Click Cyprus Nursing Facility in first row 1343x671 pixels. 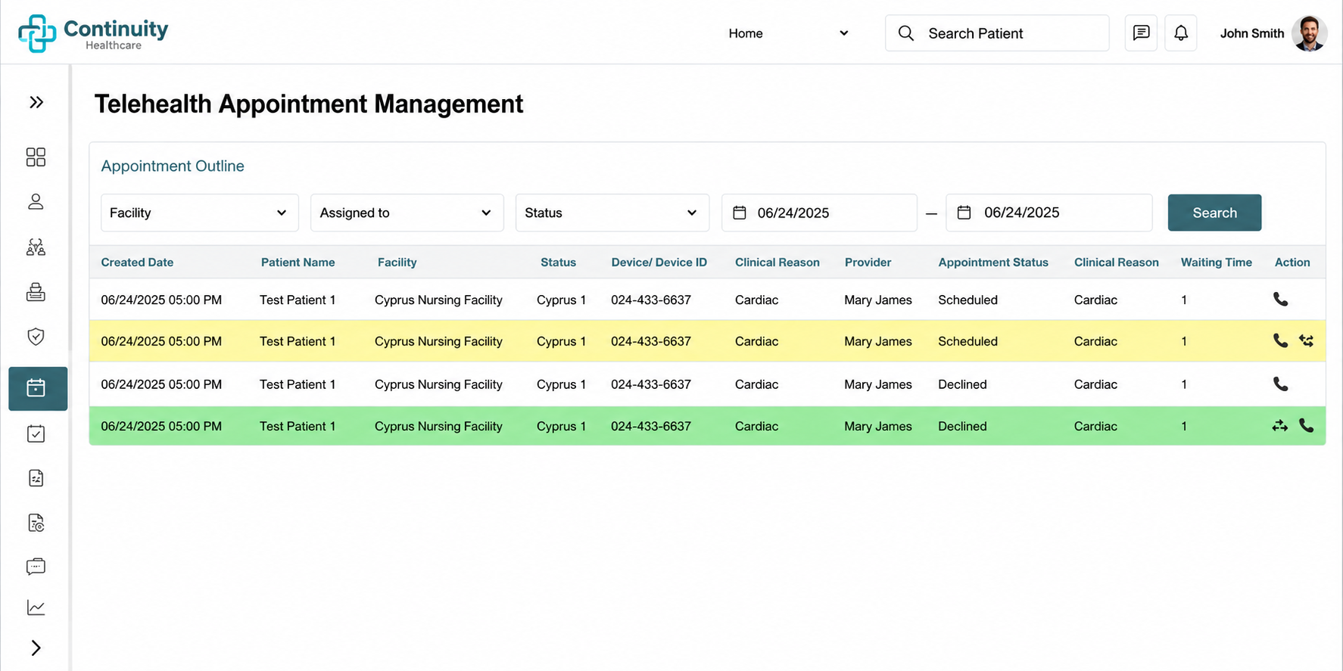(438, 300)
